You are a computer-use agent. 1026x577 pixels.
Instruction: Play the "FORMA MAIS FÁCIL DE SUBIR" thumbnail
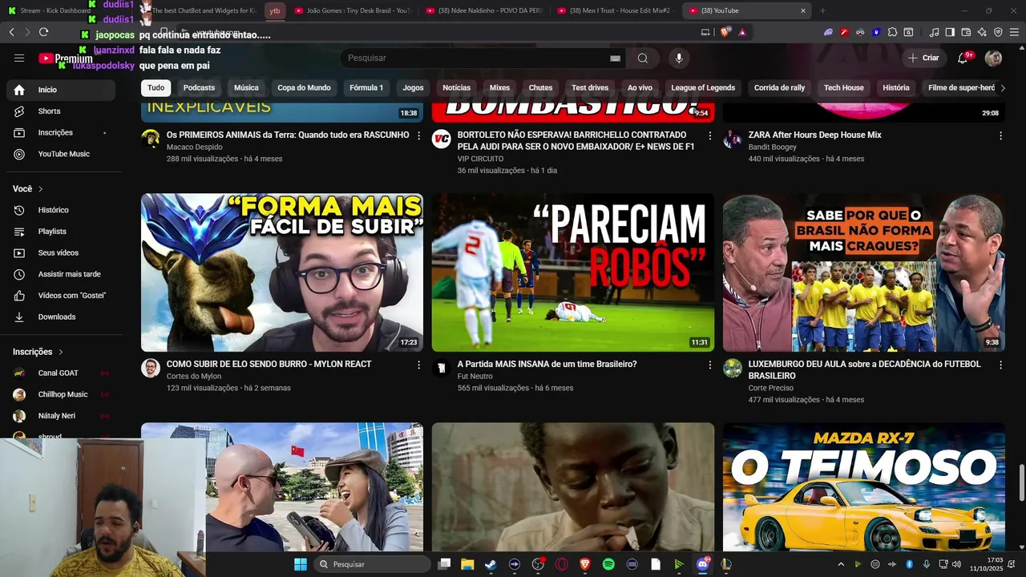pyautogui.click(x=282, y=272)
